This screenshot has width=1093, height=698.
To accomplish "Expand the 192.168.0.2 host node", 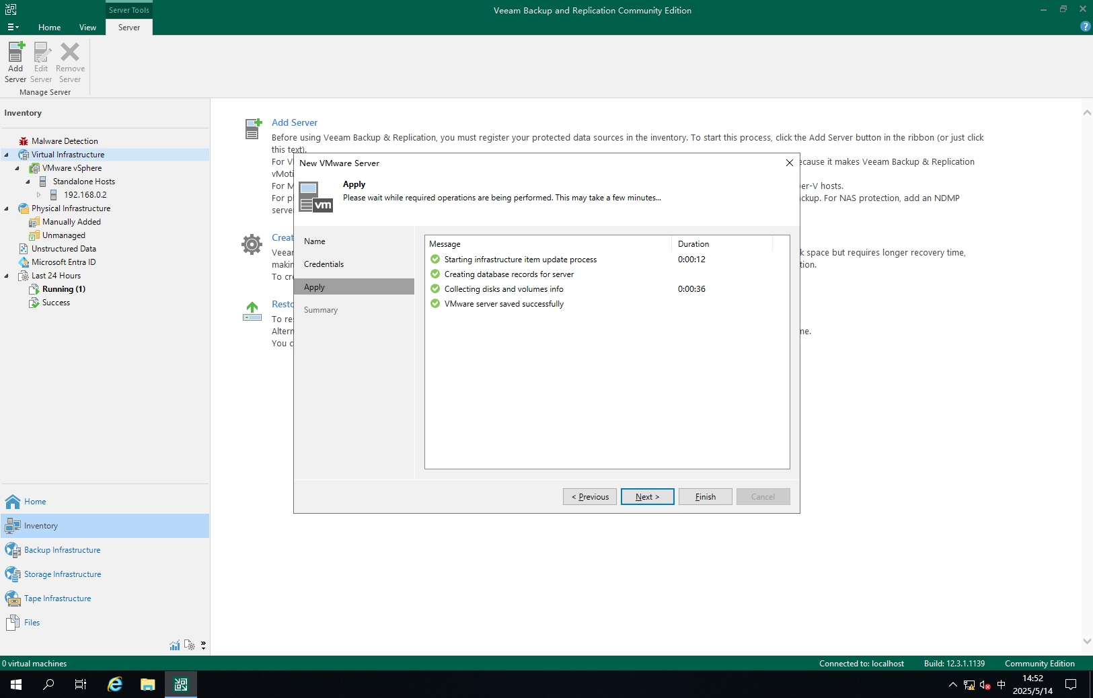I will [x=39, y=195].
